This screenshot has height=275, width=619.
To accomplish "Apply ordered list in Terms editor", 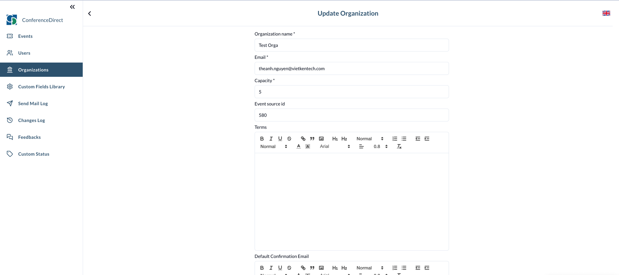I will click(x=395, y=139).
